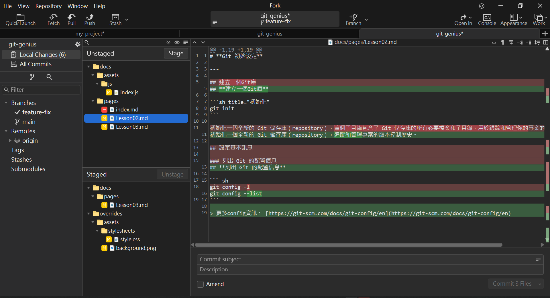Viewport: 550px width, 298px height.
Task: Open the Work workspace icon
Action: (539, 19)
